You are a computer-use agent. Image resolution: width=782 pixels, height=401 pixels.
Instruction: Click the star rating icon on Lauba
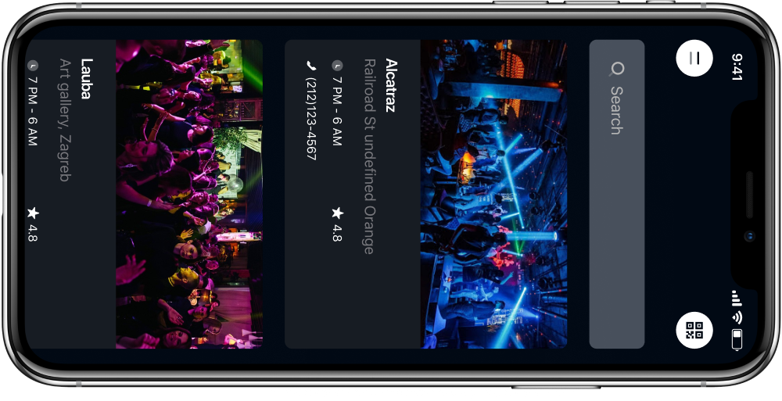(x=32, y=213)
